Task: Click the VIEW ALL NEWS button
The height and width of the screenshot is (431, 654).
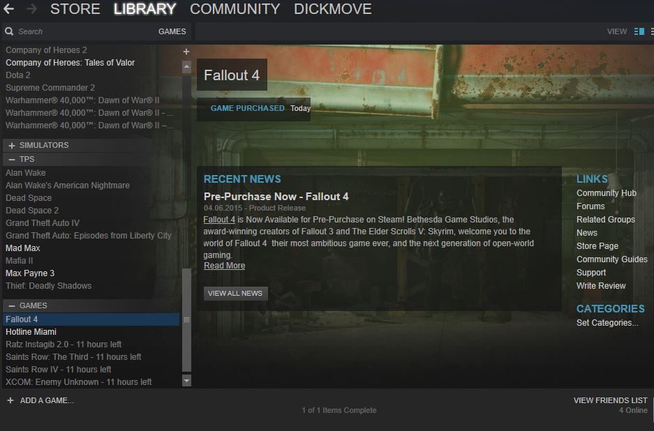Action: tap(235, 294)
